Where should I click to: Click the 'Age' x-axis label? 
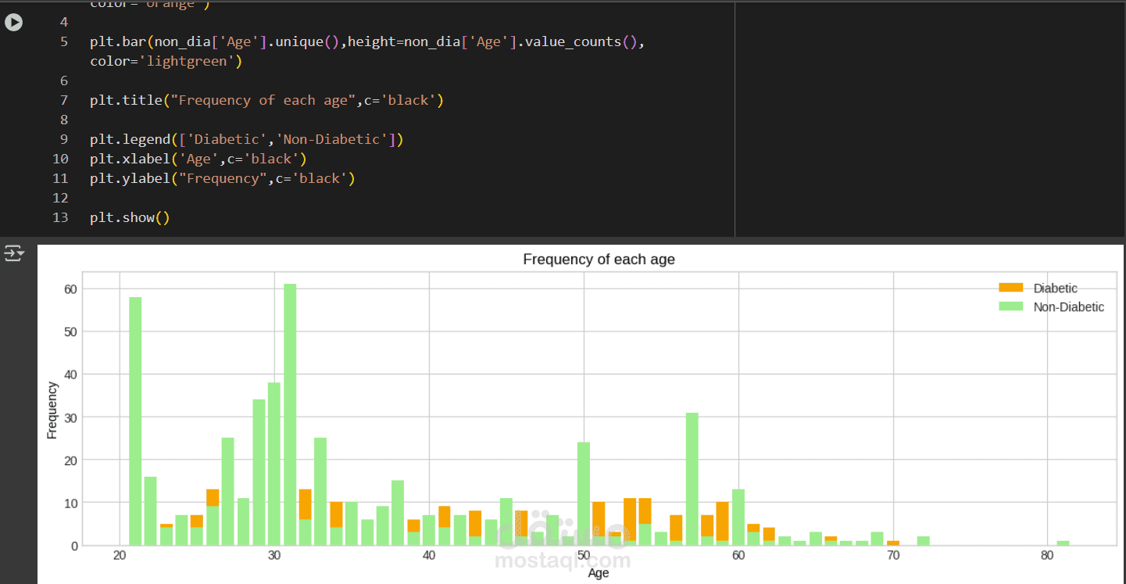tap(598, 572)
